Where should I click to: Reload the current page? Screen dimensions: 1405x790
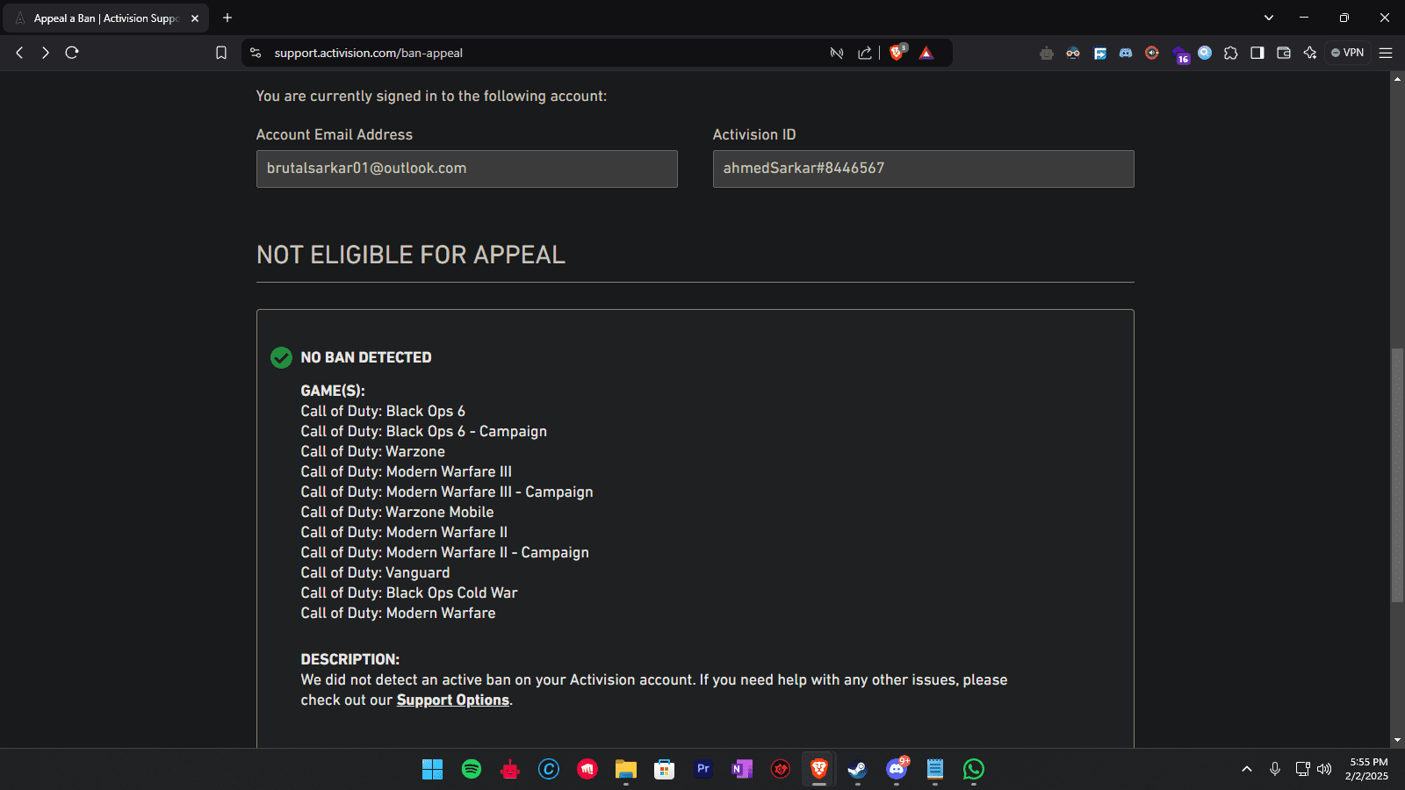[72, 53]
